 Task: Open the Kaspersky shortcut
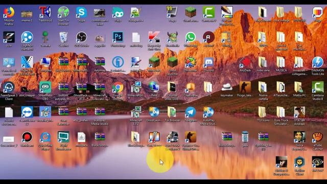tap(154, 37)
